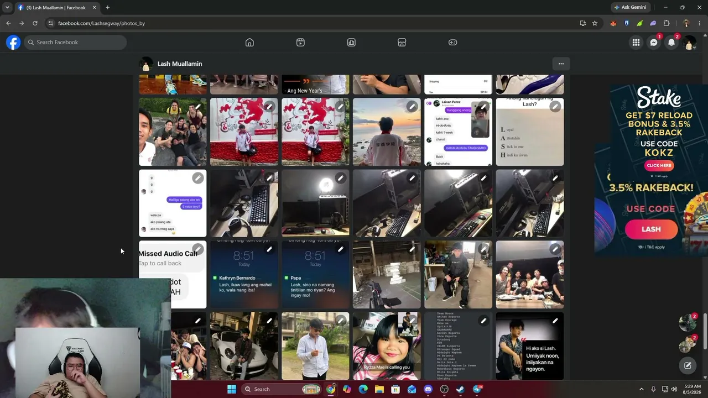The height and width of the screenshot is (398, 708).
Task: Edit the Kathryn Bernardo lock screen photo
Action: coord(269,249)
